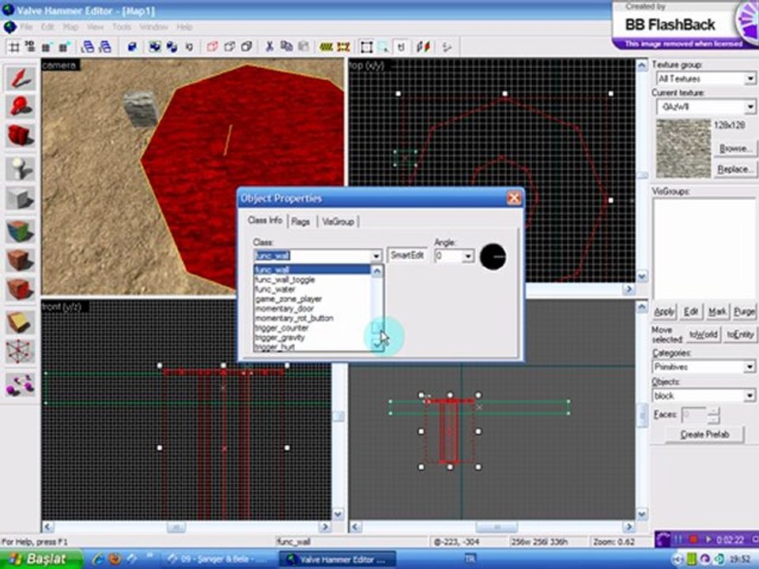Click the Hide Unselected Objects icon

(x=229, y=47)
